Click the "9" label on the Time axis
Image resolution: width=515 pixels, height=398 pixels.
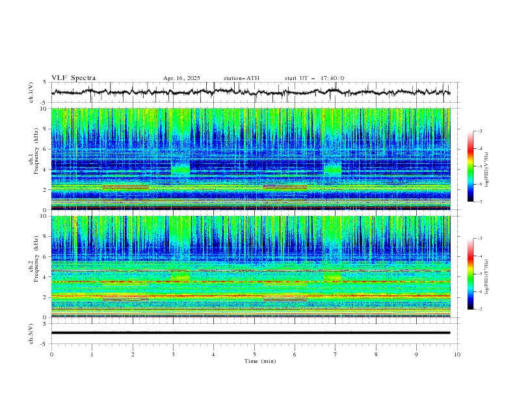click(416, 354)
